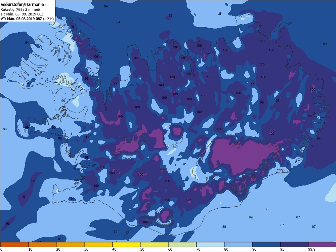Viewport: 336px width, 252px height.
Task: Click the legend tick label '10'
Action: tap(30, 249)
